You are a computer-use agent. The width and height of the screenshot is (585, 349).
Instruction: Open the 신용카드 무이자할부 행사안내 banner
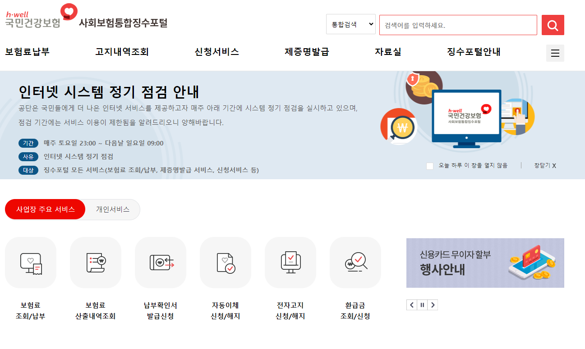485,263
